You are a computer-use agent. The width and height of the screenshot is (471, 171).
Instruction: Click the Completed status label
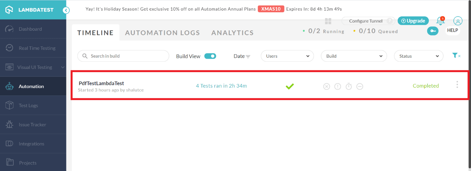tap(426, 86)
